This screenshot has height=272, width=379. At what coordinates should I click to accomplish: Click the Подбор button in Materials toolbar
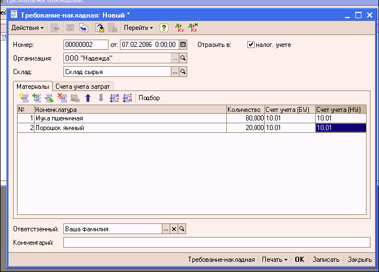click(x=149, y=98)
